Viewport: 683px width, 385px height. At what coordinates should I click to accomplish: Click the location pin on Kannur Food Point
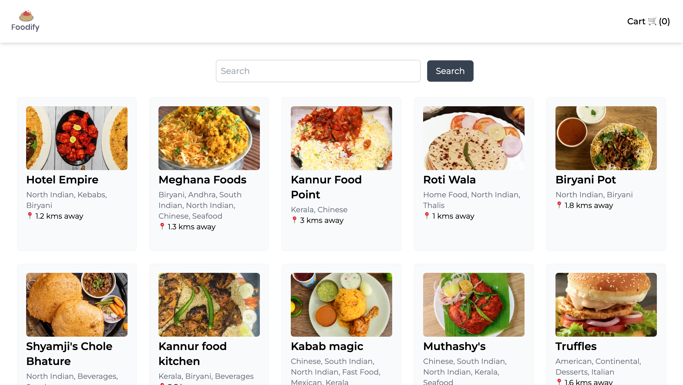click(294, 220)
